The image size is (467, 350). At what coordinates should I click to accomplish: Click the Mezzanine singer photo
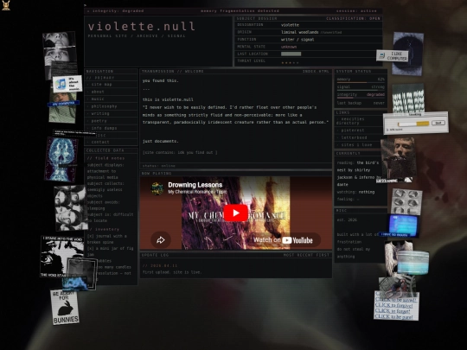[397, 160]
